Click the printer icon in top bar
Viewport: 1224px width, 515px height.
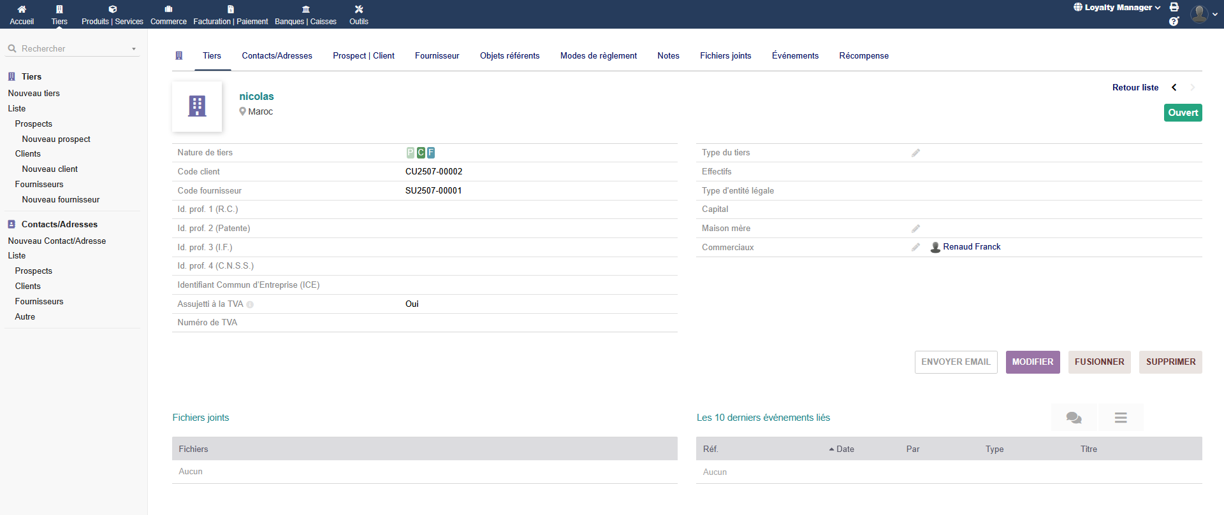click(1174, 7)
